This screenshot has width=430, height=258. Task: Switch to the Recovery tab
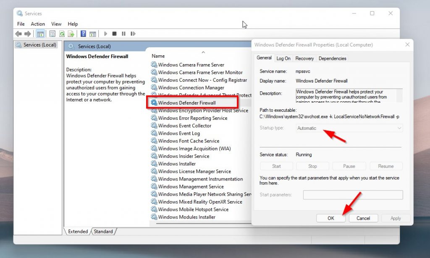point(304,58)
